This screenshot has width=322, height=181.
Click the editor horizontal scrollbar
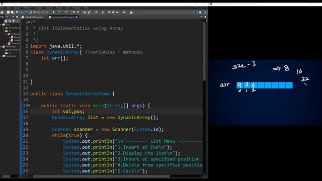pyautogui.click(x=101, y=176)
